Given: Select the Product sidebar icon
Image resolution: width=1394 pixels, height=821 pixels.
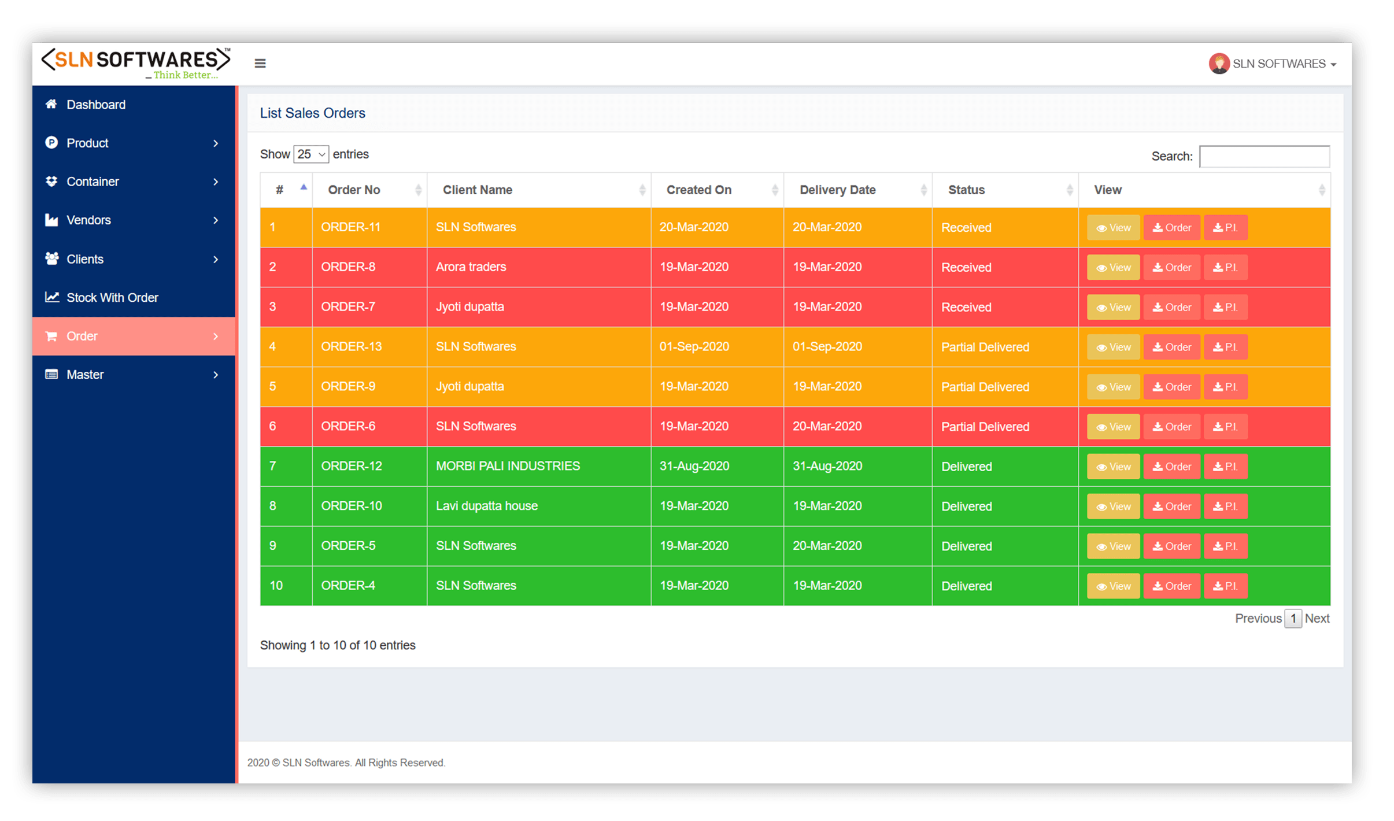Looking at the screenshot, I should coord(51,143).
